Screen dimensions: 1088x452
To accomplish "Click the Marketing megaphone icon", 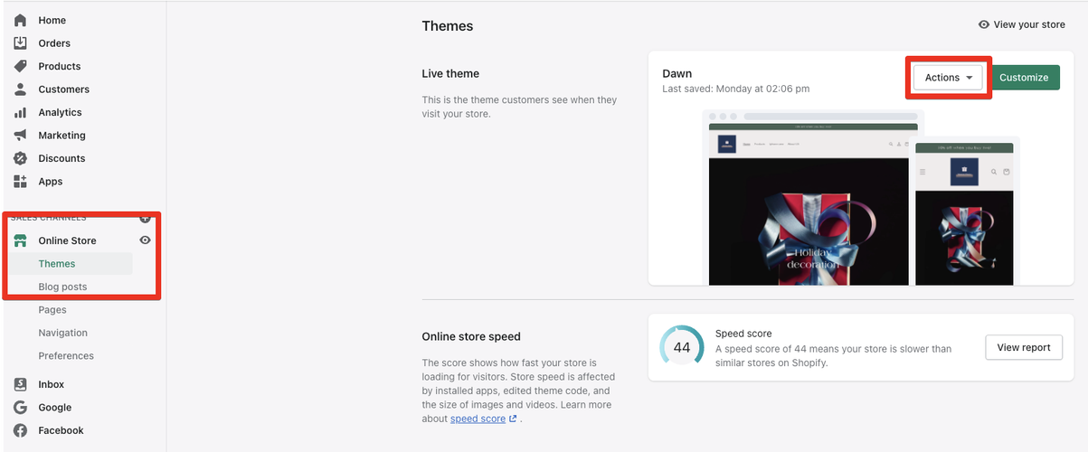I will point(20,135).
